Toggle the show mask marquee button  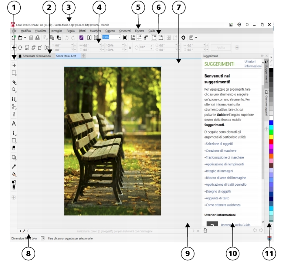coord(154,37)
